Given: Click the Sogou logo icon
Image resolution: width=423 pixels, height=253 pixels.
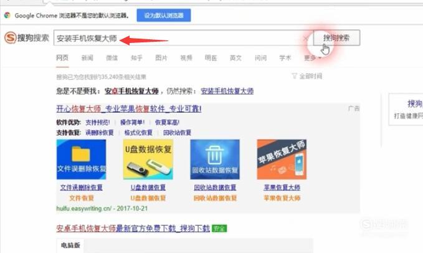Looking at the screenshot, I should click(x=10, y=37).
